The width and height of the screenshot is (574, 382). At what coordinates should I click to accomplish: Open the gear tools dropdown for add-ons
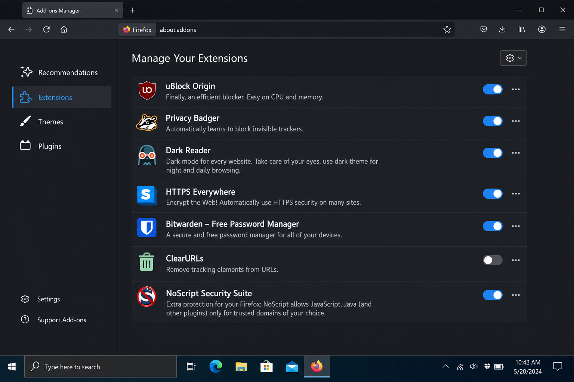click(x=513, y=58)
